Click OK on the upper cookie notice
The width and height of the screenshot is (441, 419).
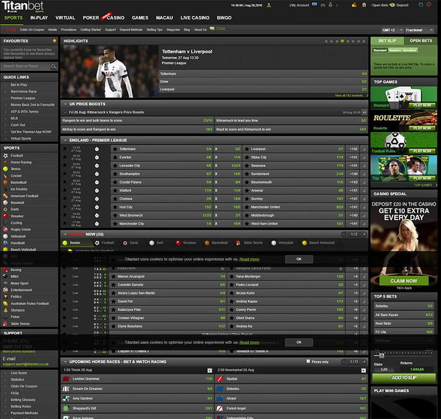click(x=299, y=259)
